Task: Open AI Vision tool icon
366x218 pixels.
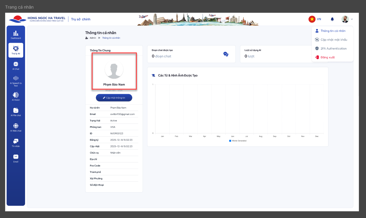Action: (16, 96)
